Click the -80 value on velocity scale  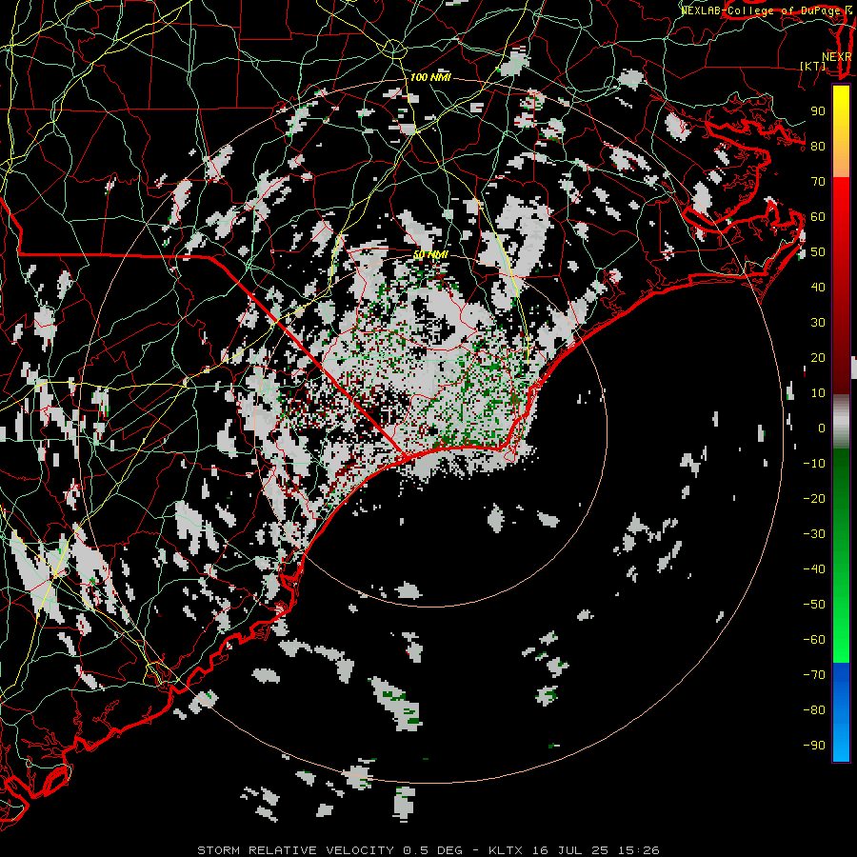pyautogui.click(x=814, y=710)
